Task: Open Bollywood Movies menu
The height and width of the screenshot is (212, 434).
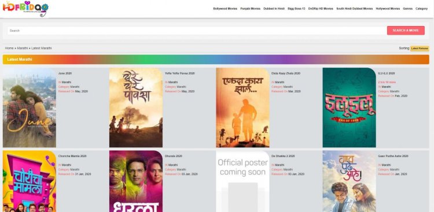Action: tap(225, 9)
